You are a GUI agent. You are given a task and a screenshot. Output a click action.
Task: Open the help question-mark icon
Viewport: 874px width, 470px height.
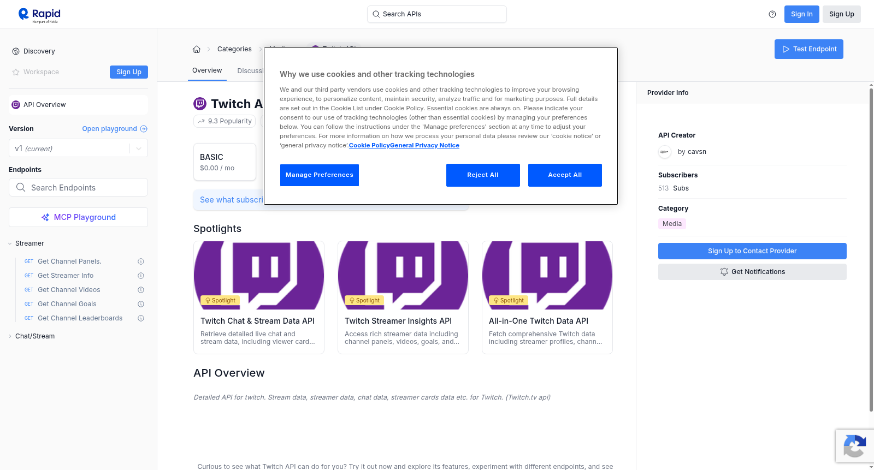pyautogui.click(x=772, y=14)
